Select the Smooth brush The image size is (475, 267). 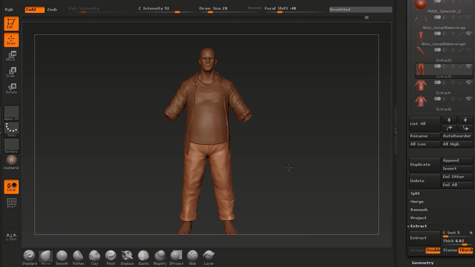pos(62,257)
